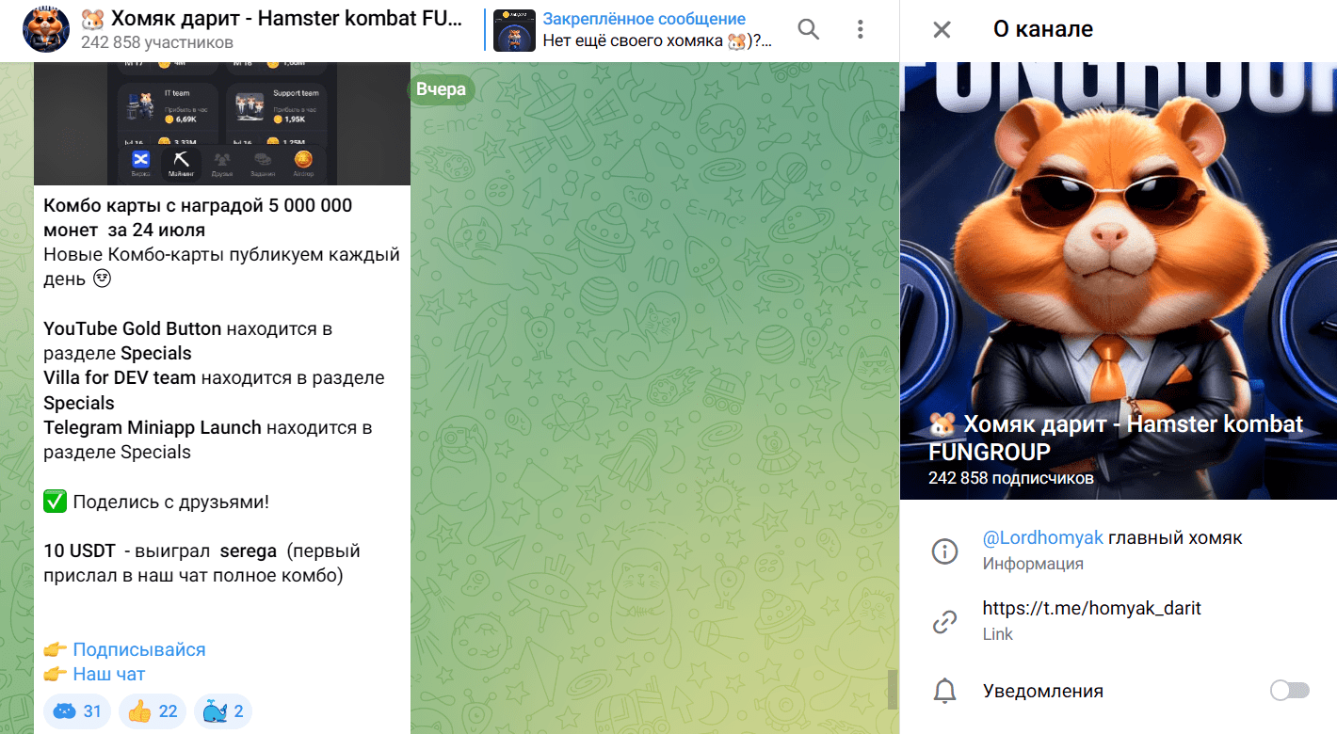Screen dimensions: 1337x734
Task: Click the 'Link' label under the URL
Action: 998,633
